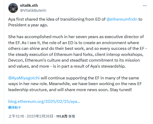Open the @AyaMiyagotchi mention
This screenshot has height=124, width=153.
click(x=24, y=78)
